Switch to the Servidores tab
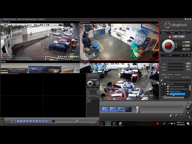The width and height of the screenshot is (192, 144). pyautogui.click(x=178, y=74)
